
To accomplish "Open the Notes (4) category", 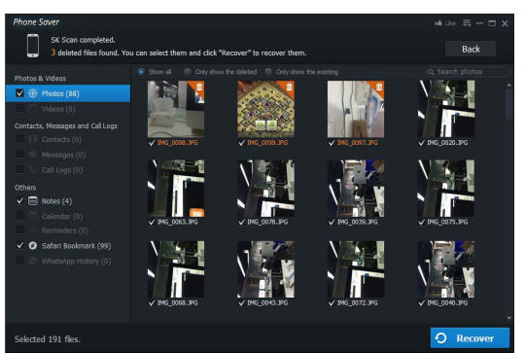I will [56, 201].
